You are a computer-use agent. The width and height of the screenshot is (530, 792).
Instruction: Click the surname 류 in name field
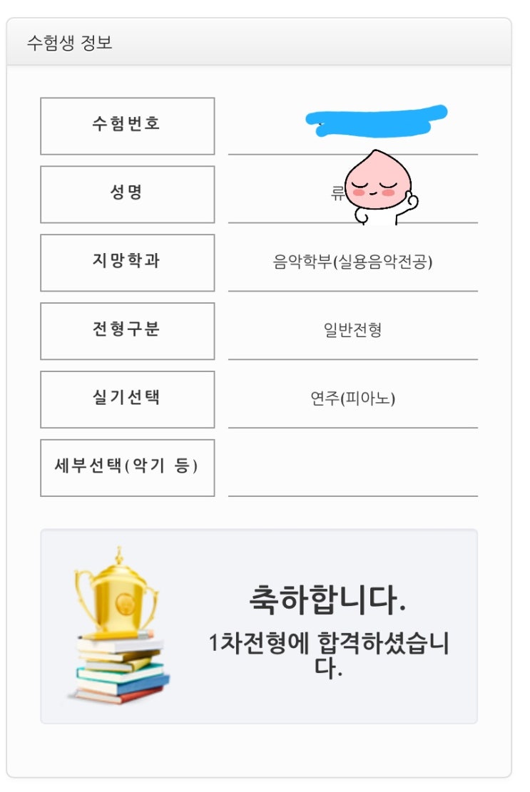(x=337, y=193)
